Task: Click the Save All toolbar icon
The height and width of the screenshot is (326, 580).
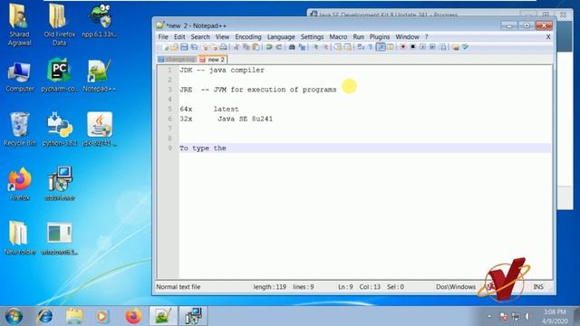Action: pyautogui.click(x=194, y=47)
